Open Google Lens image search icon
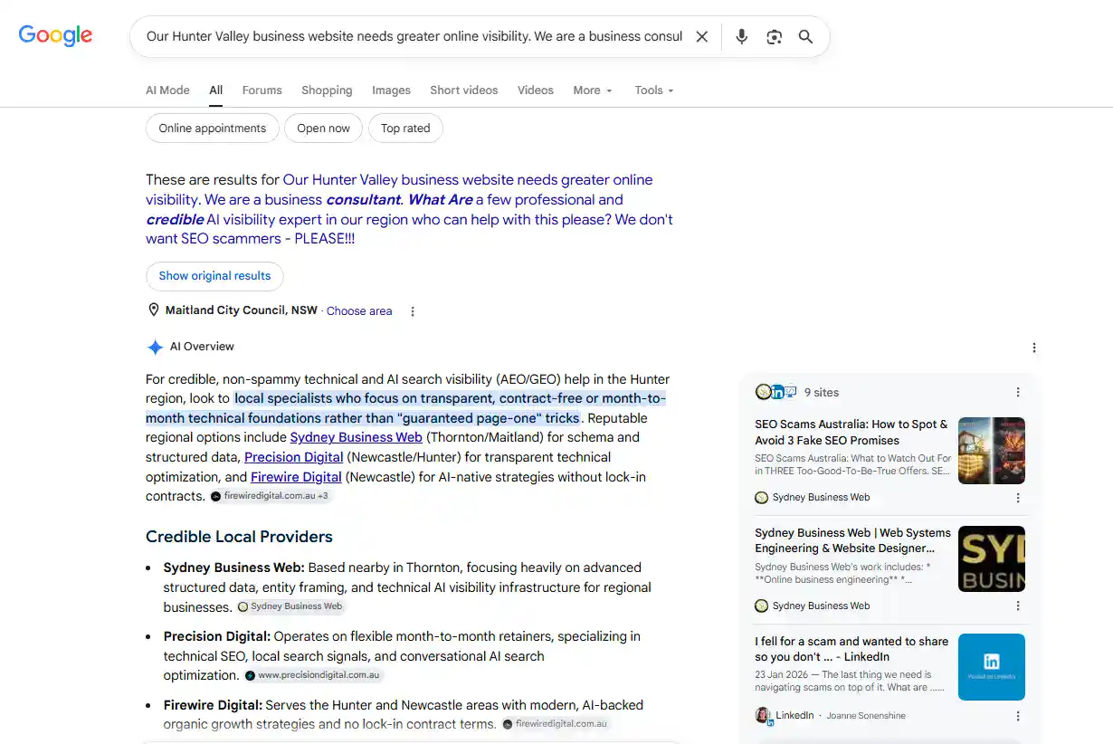1113x744 pixels. pyautogui.click(x=774, y=37)
